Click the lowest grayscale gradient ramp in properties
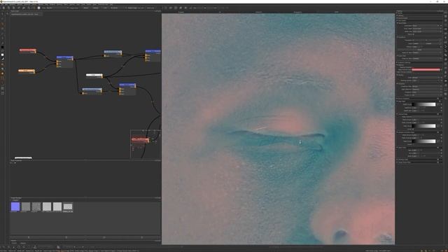 [x=424, y=141]
